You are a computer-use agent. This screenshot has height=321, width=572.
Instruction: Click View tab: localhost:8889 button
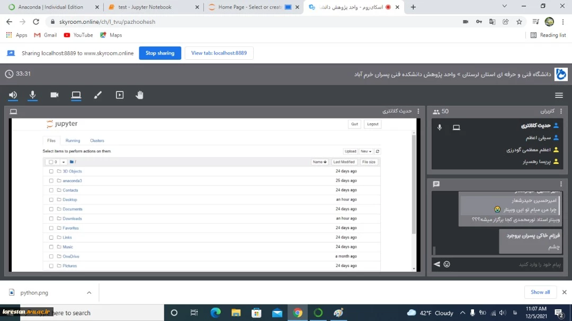point(219,53)
